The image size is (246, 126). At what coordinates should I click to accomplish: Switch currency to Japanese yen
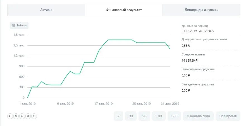point(28,116)
